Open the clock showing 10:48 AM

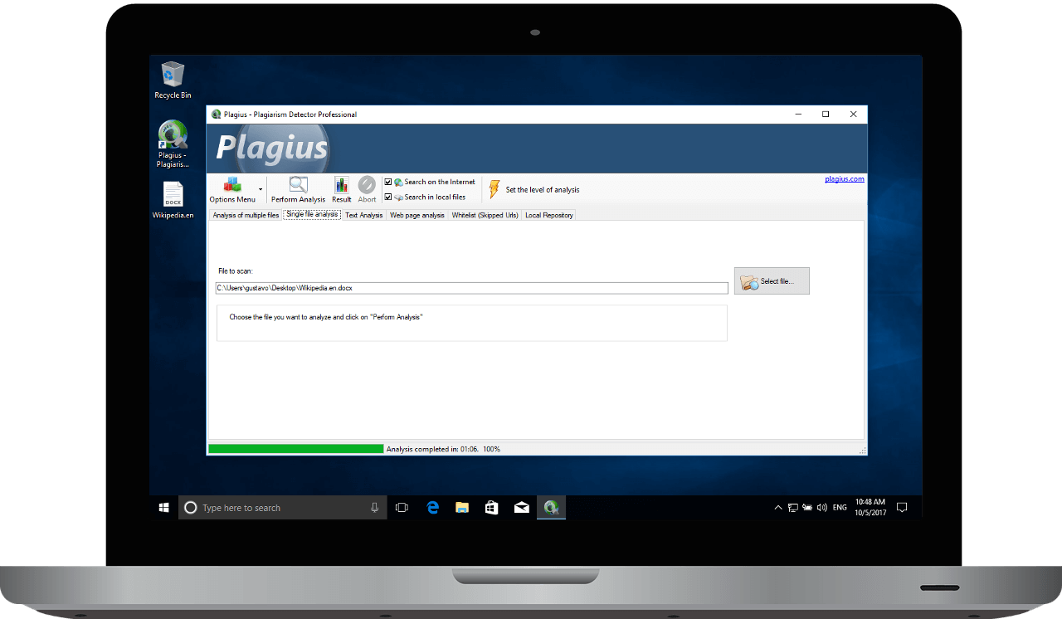(870, 508)
